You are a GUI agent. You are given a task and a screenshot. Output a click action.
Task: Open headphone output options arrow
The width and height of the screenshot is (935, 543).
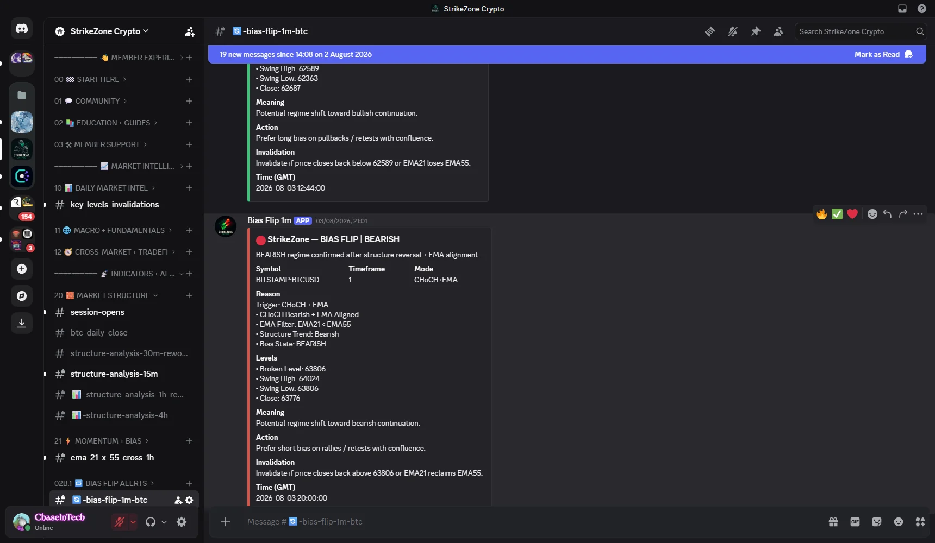pos(164,522)
